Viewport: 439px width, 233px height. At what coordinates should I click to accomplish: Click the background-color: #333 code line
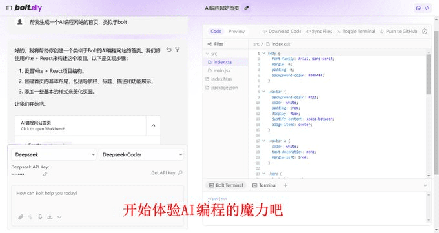coord(295,97)
